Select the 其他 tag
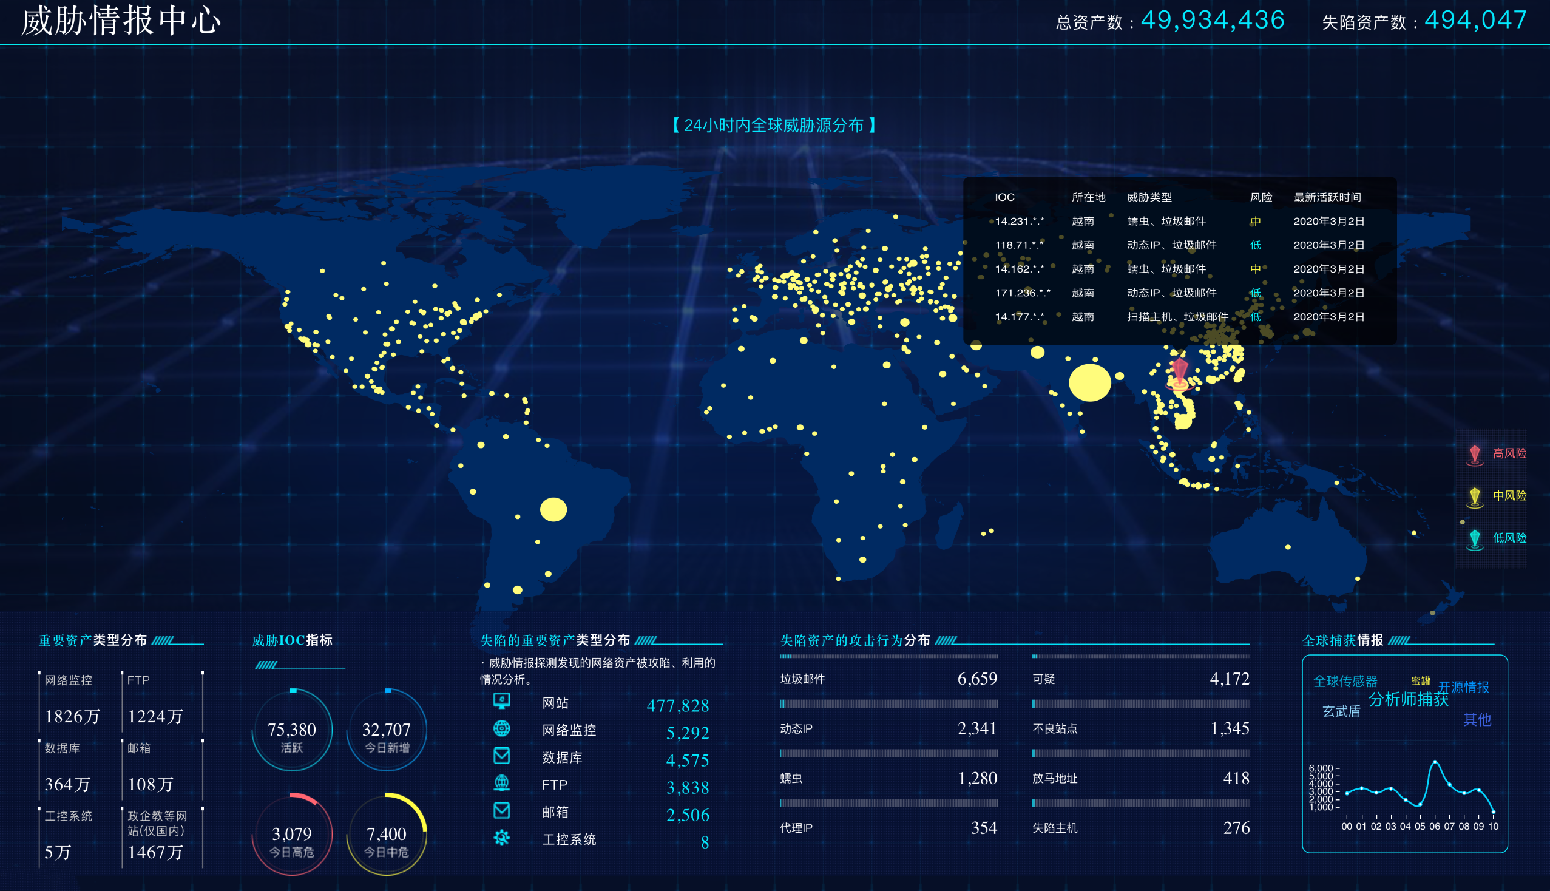 pos(1477,720)
